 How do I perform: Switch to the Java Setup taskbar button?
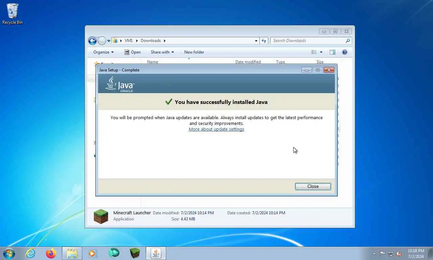point(156,253)
